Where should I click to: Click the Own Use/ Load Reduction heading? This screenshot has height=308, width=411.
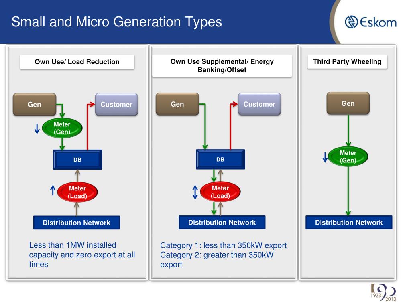tap(77, 62)
